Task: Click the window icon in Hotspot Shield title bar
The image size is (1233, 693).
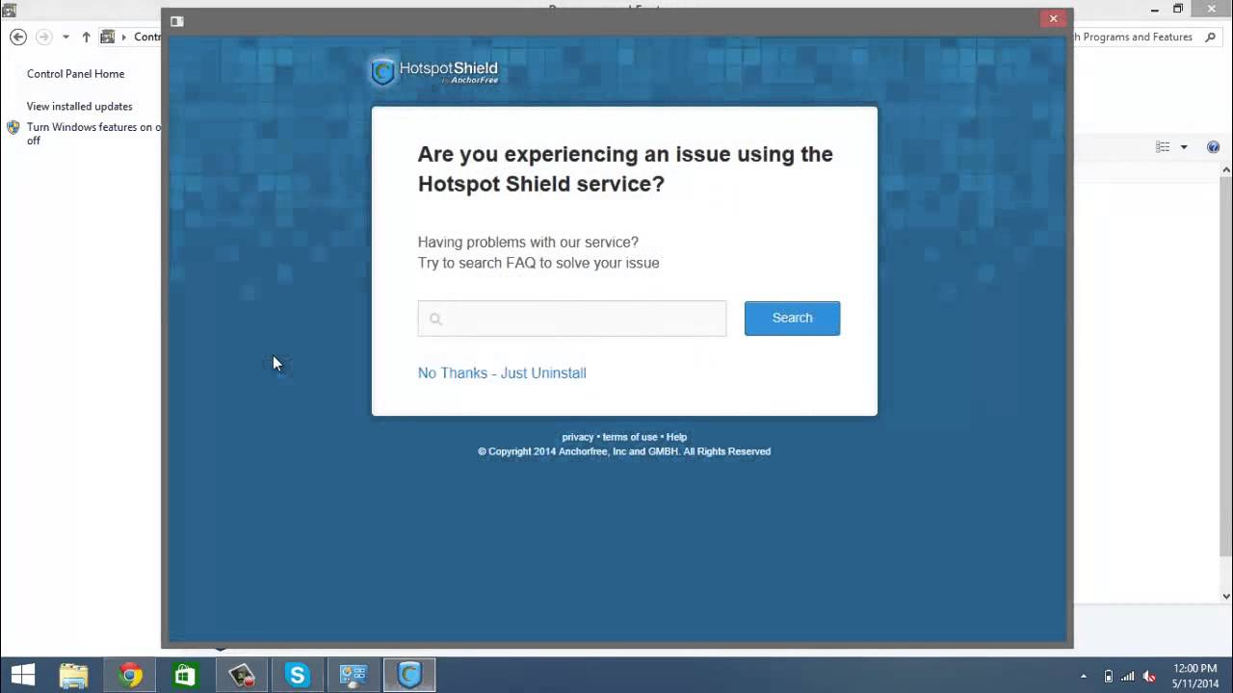Action: click(176, 20)
